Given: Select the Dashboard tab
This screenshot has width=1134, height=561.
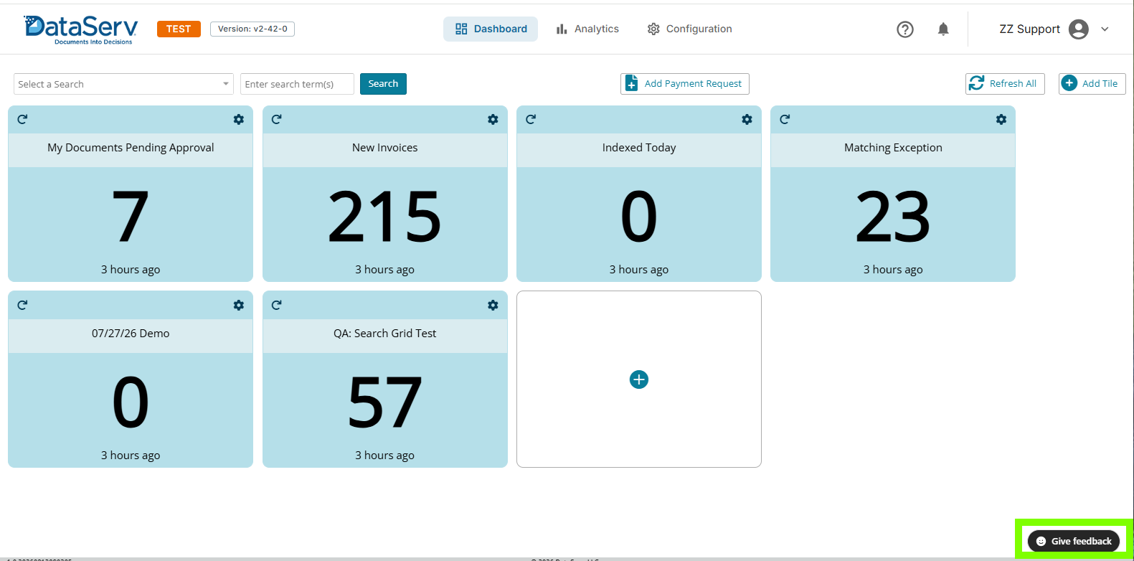Looking at the screenshot, I should click(x=491, y=29).
